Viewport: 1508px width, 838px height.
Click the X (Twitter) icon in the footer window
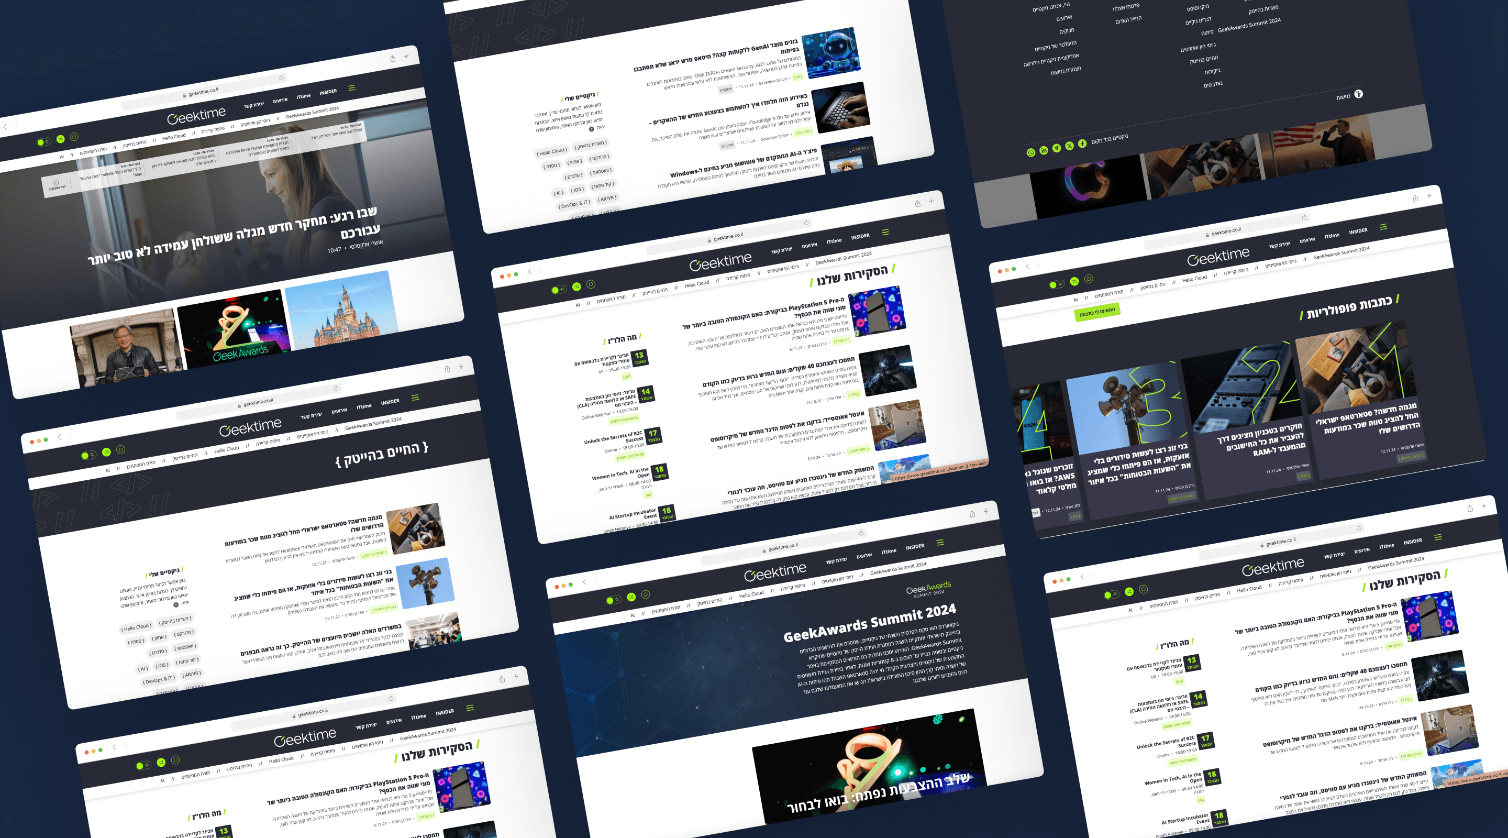(1070, 146)
